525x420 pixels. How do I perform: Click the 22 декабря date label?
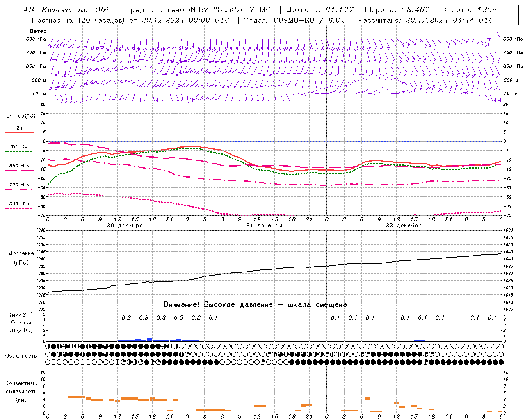point(403,226)
